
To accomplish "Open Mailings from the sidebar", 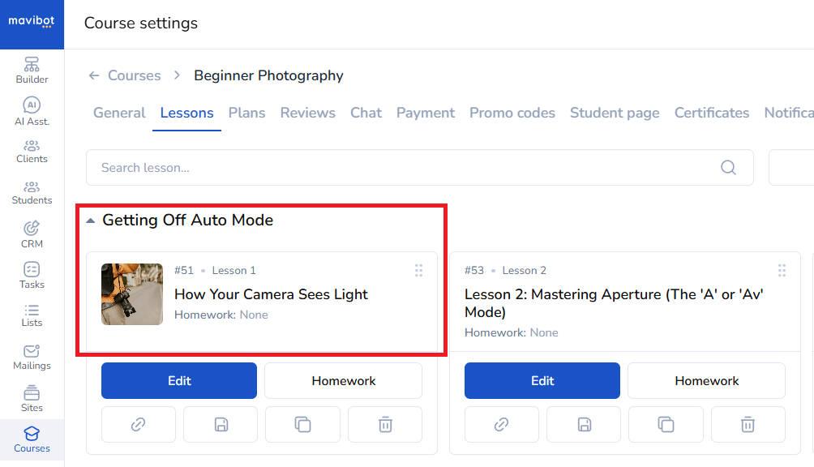I will tap(32, 356).
